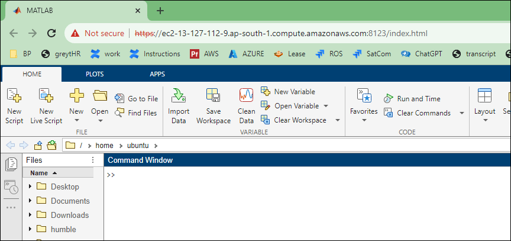Open the Instructions bookmark
This screenshot has width=511, height=241.
click(x=154, y=54)
